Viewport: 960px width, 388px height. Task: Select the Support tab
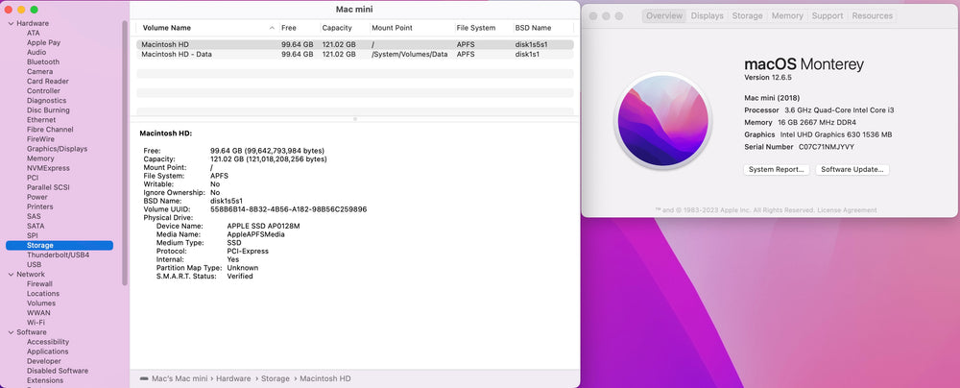(x=827, y=16)
